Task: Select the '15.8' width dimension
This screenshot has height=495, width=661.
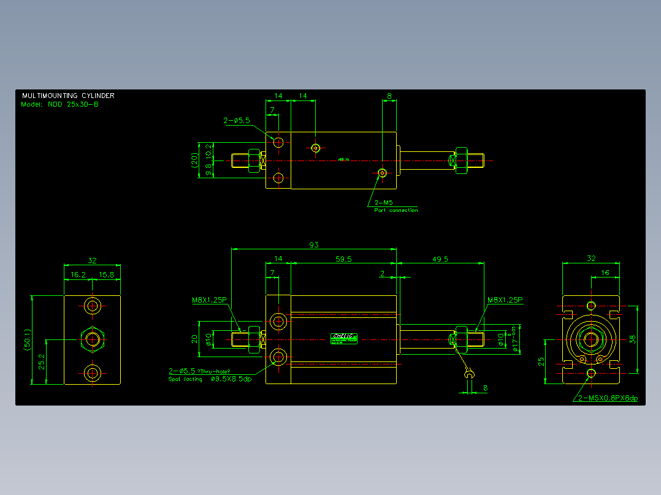Action: click(x=106, y=274)
